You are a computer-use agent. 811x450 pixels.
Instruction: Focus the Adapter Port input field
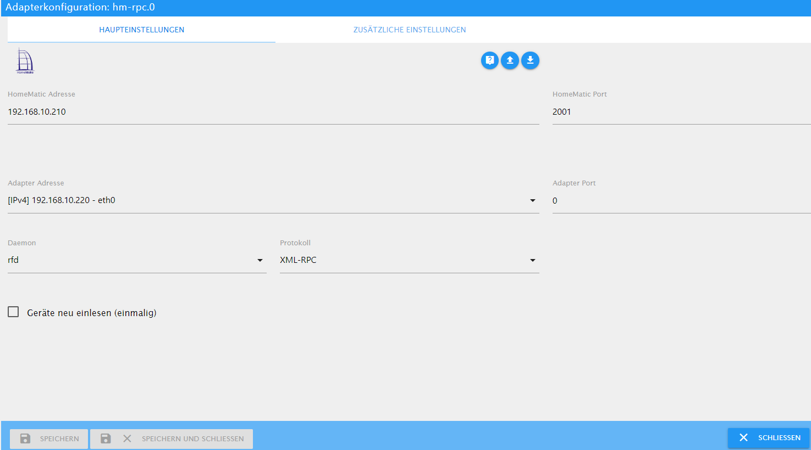682,201
